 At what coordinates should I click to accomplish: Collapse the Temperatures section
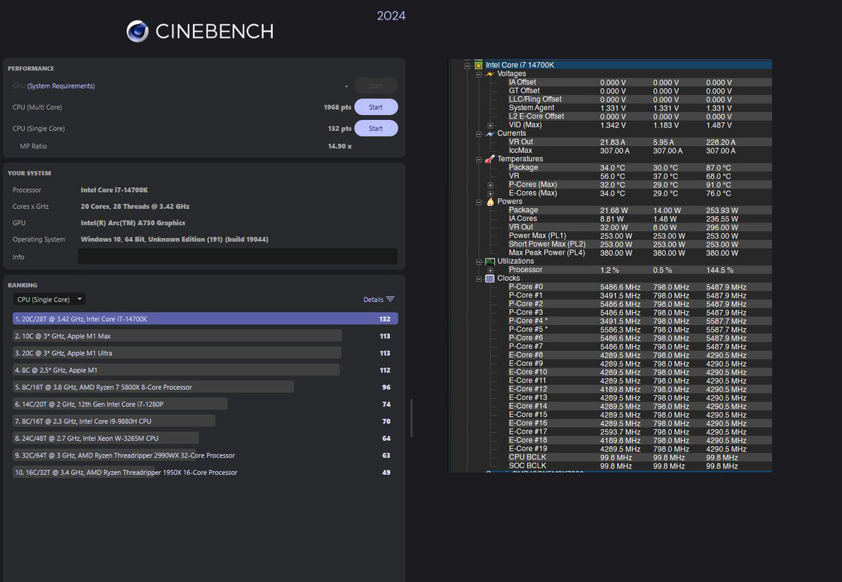pos(478,159)
